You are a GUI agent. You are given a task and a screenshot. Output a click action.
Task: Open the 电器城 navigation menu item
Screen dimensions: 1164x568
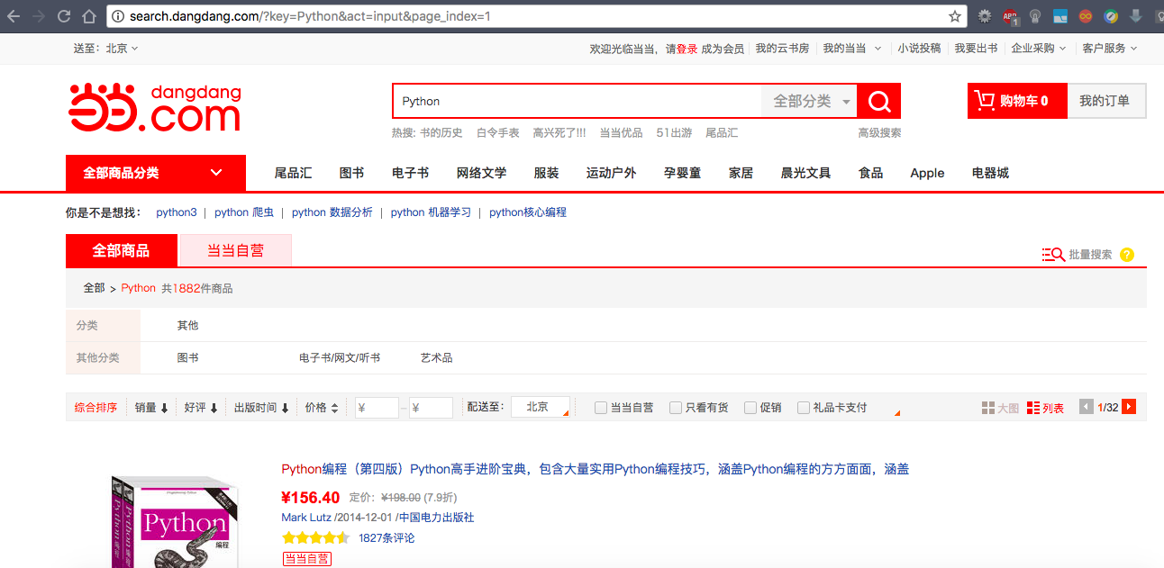990,173
